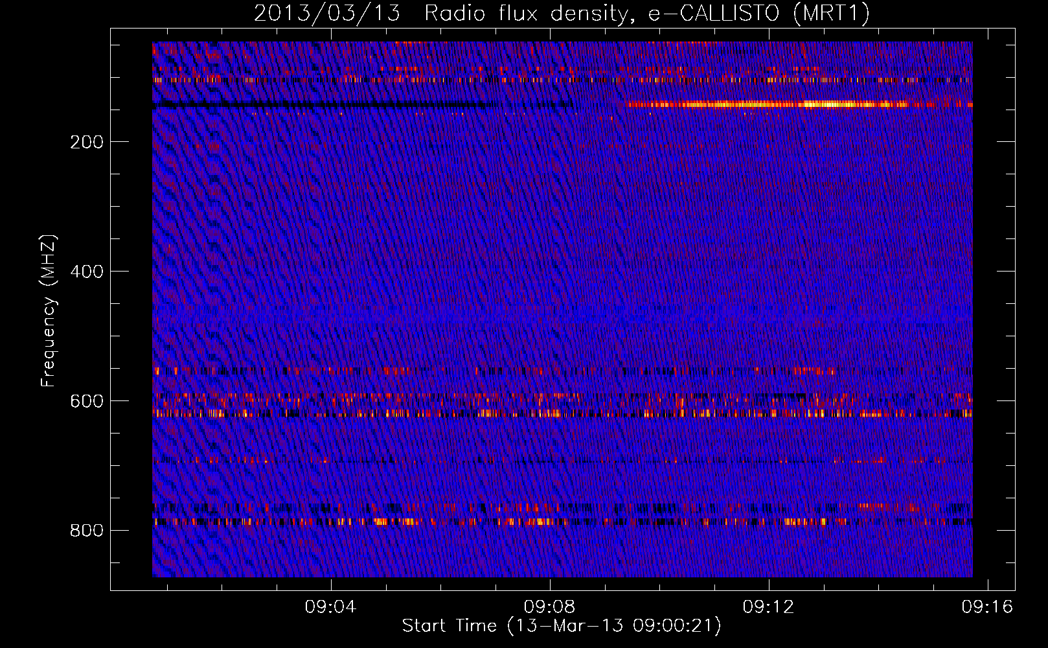Viewport: 1048px width, 648px height.
Task: Click the 09:12 time tick label
Action: [769, 607]
